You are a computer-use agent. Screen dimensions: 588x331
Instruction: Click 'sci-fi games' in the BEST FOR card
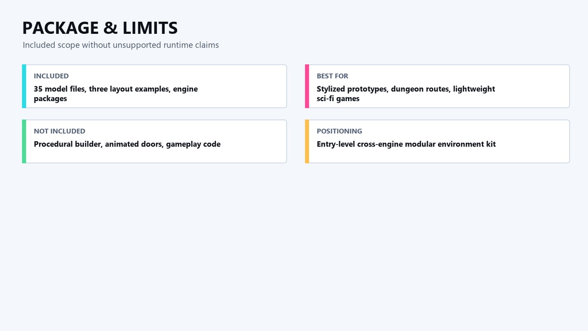pos(338,99)
